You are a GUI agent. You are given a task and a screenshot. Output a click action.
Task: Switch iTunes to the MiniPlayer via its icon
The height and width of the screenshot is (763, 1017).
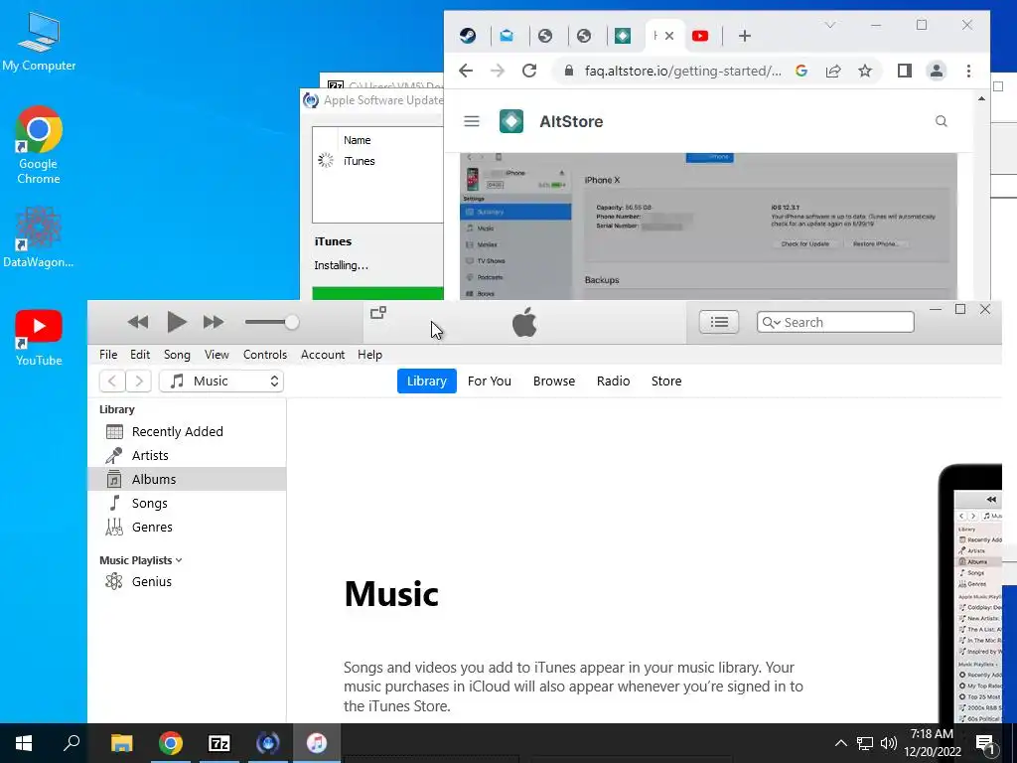[x=378, y=313]
